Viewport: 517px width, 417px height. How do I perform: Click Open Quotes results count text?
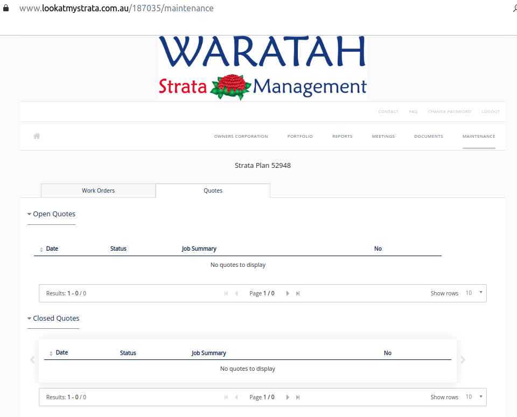66,293
